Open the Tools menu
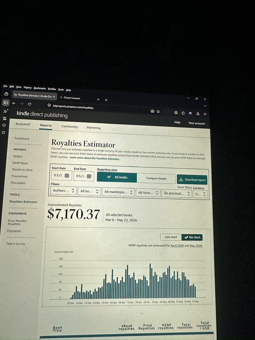The height and width of the screenshot is (340, 255). pyautogui.click(x=61, y=90)
